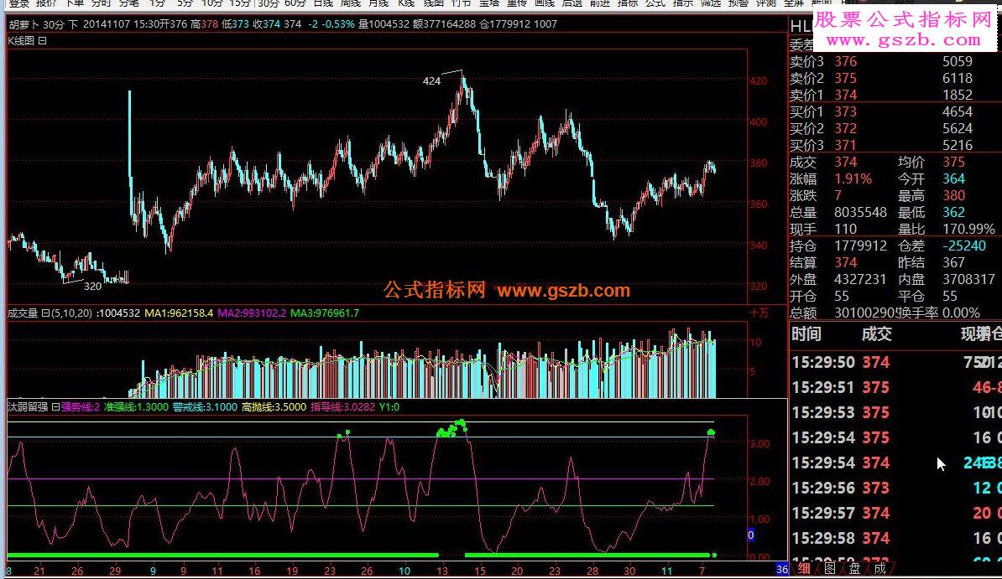Switch to the 细 detail tab
The height and width of the screenshot is (579, 1002).
point(804,568)
